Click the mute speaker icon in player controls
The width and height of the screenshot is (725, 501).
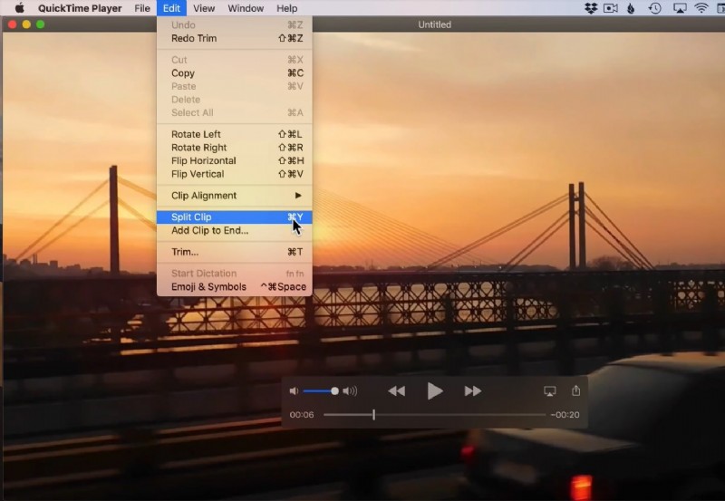coord(294,391)
